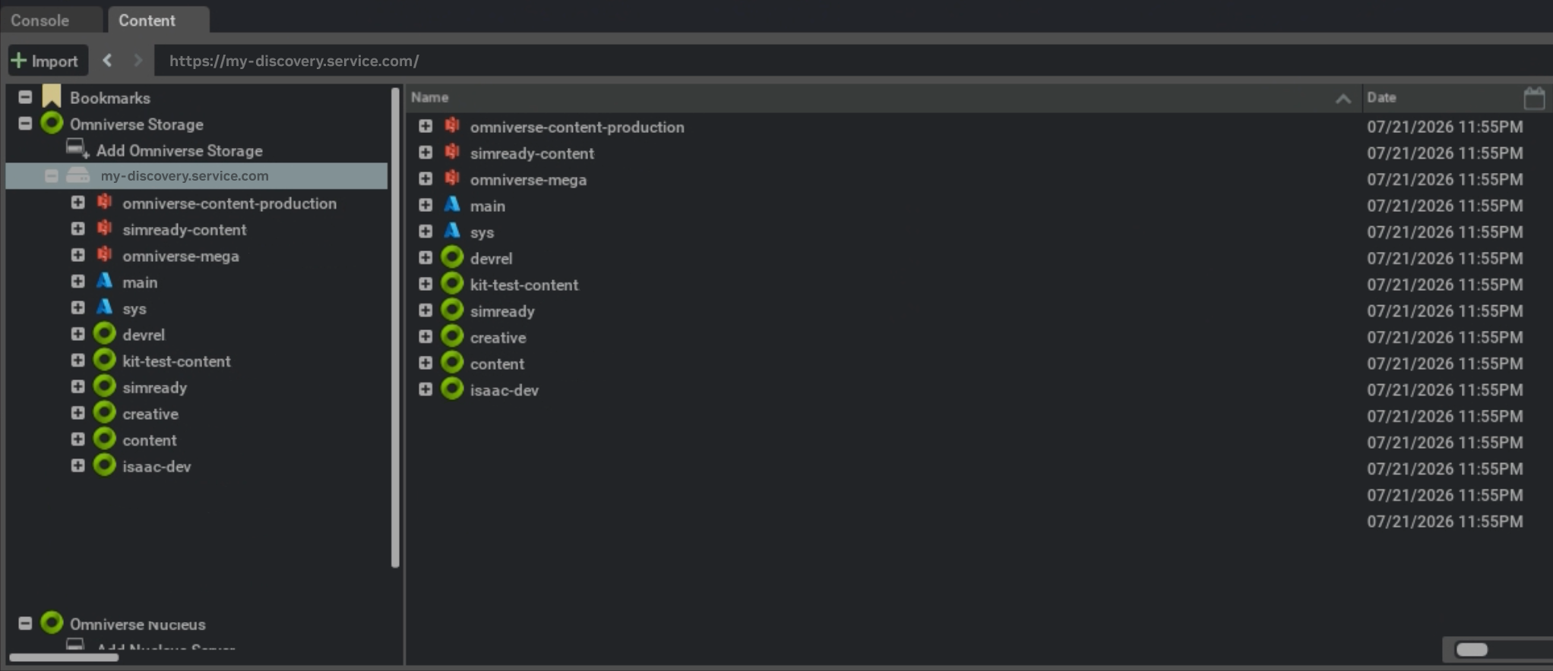Click the calendar icon in Date header

pos(1534,98)
